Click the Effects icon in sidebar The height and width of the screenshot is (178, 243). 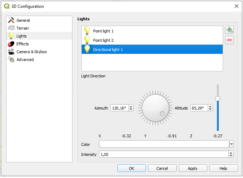click(11, 44)
